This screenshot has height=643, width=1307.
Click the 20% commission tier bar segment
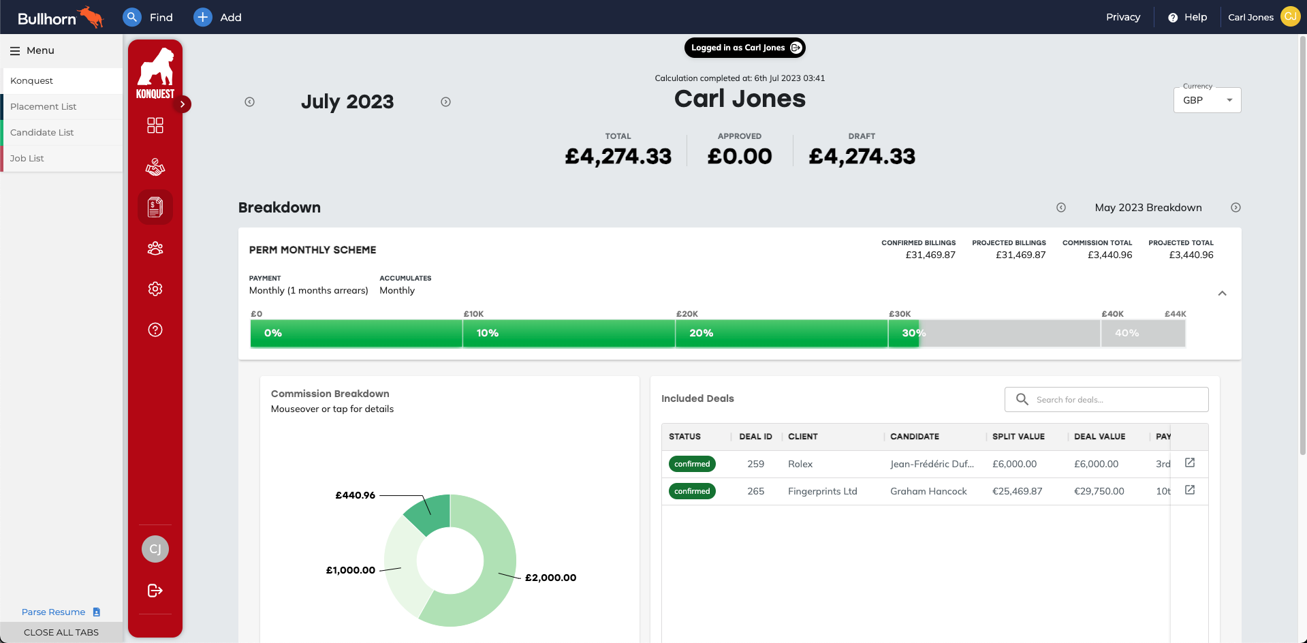point(781,333)
